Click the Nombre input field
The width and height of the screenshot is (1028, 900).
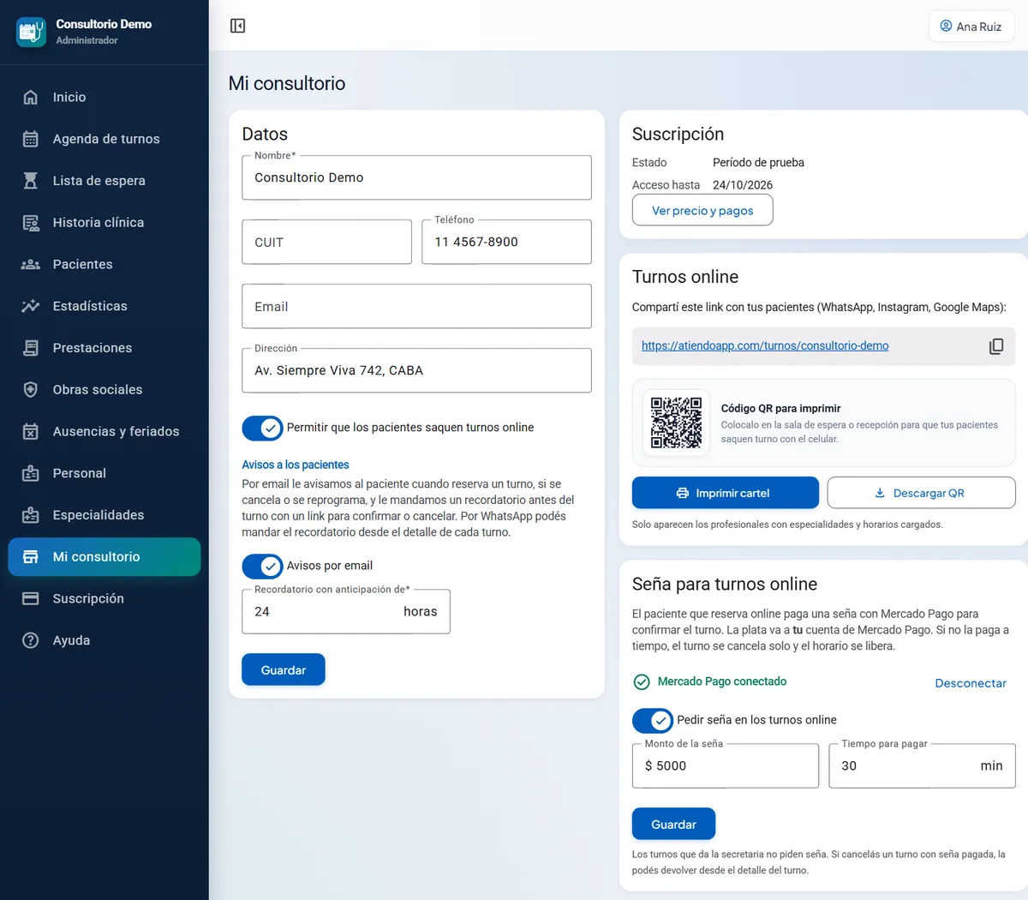coord(416,177)
